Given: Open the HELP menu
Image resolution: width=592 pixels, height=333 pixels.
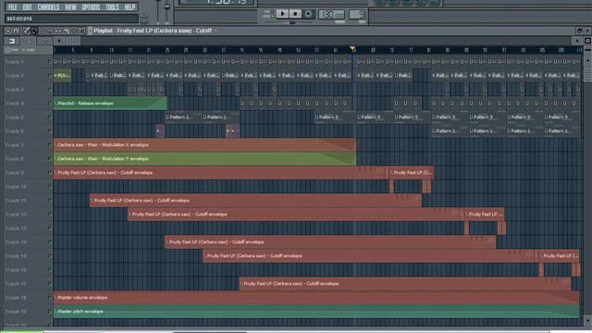Looking at the screenshot, I should pos(129,7).
